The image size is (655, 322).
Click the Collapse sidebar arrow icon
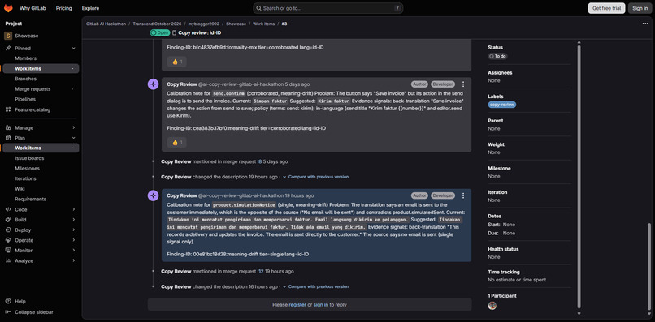point(7,312)
